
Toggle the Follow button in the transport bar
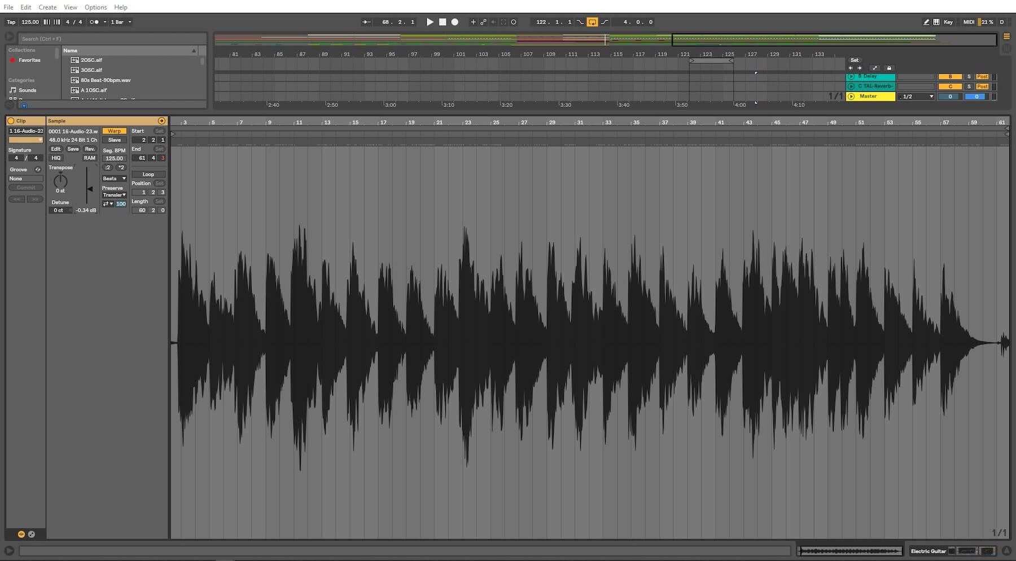[x=366, y=22]
